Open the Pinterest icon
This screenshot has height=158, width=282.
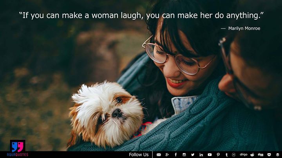[218, 154]
